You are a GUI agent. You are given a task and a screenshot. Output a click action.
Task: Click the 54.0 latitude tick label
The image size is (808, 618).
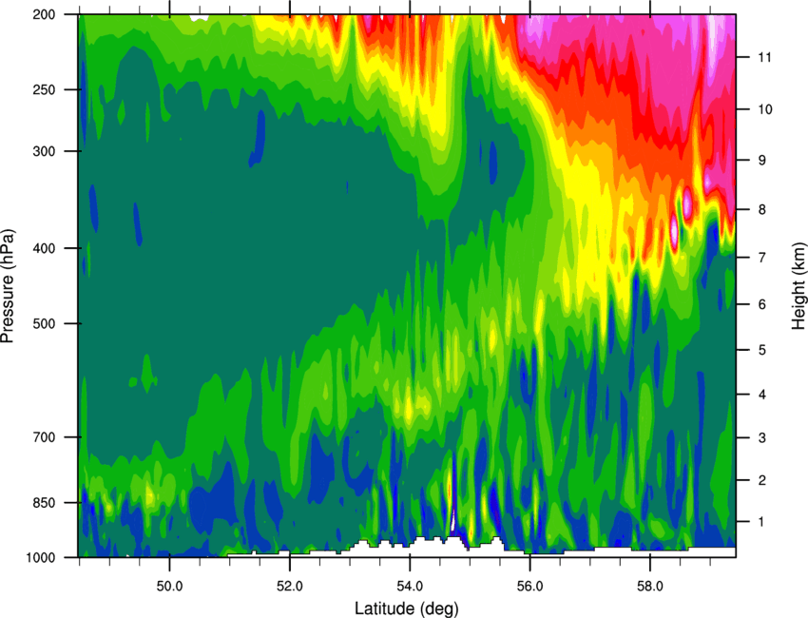click(411, 587)
